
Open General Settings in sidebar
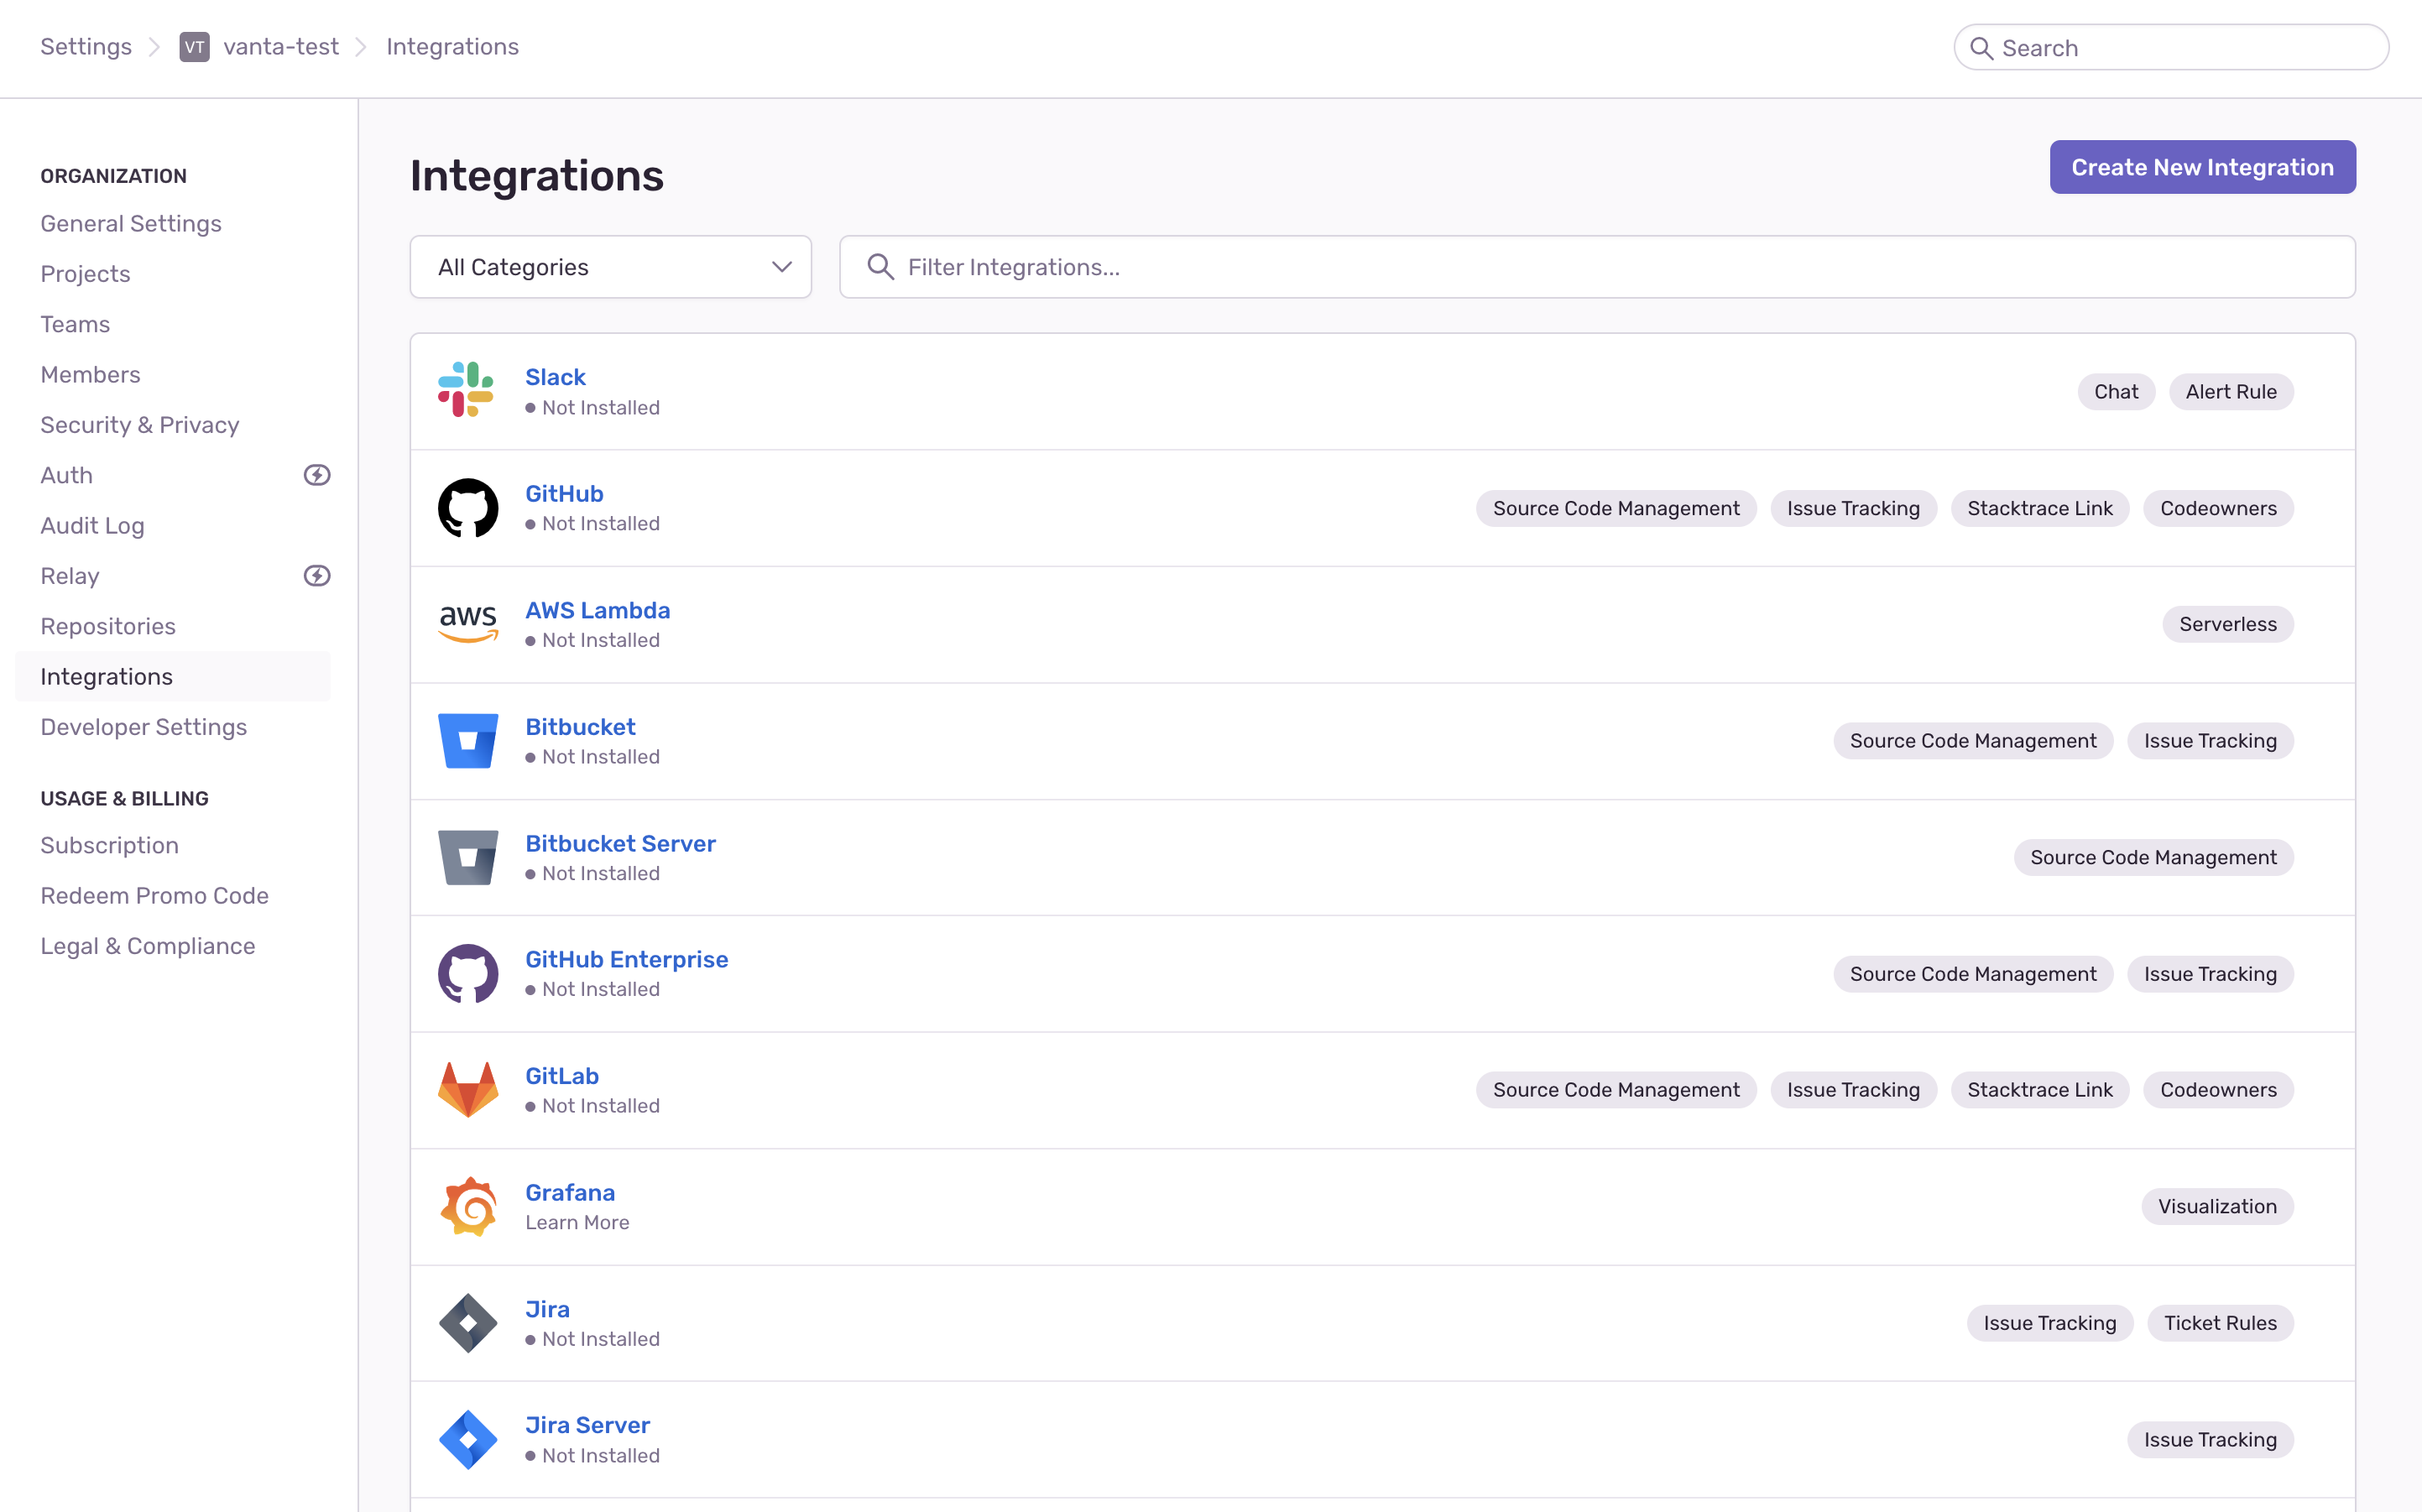coord(131,223)
